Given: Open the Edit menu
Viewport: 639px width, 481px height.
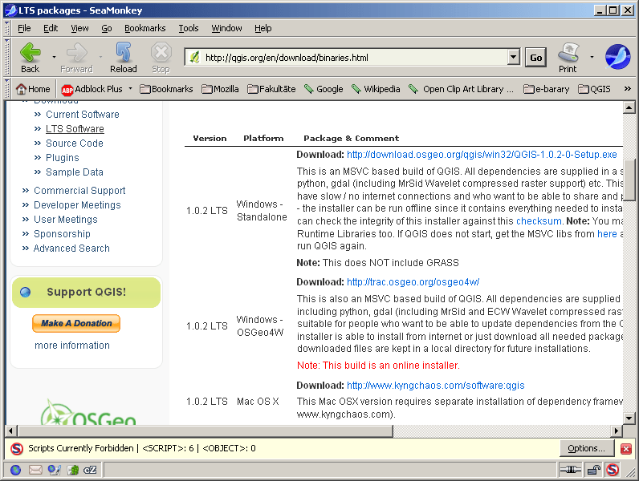Looking at the screenshot, I should pos(51,28).
